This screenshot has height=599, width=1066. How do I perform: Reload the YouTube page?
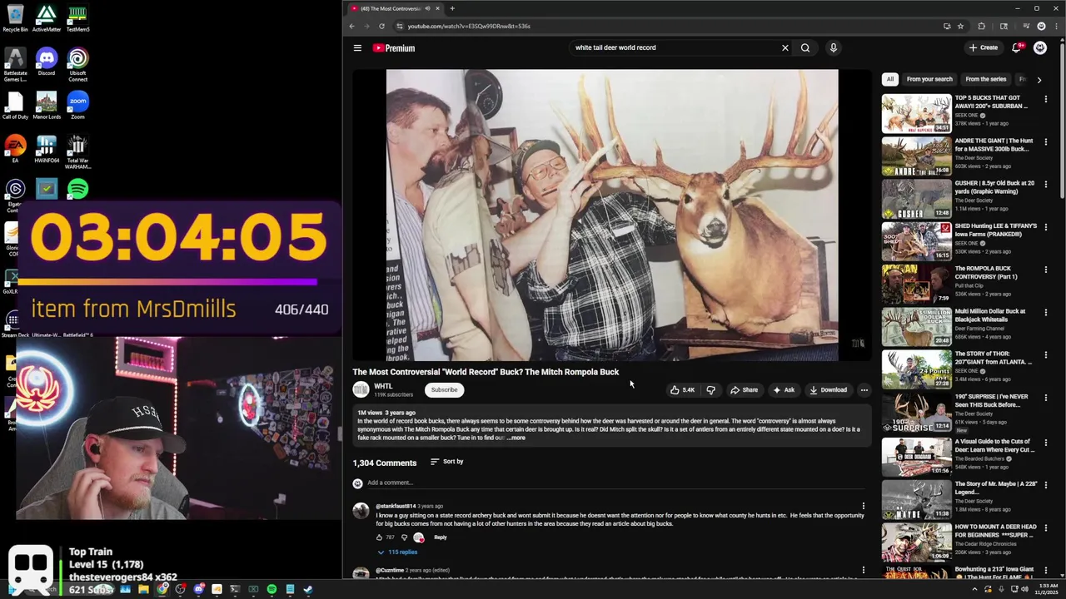tap(381, 27)
